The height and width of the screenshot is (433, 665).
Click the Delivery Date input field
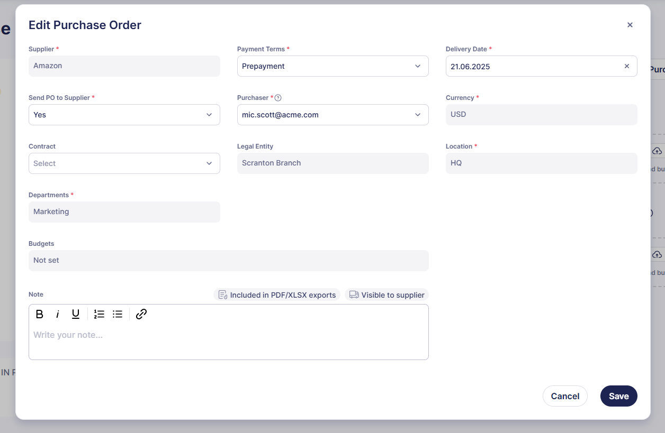coord(529,66)
